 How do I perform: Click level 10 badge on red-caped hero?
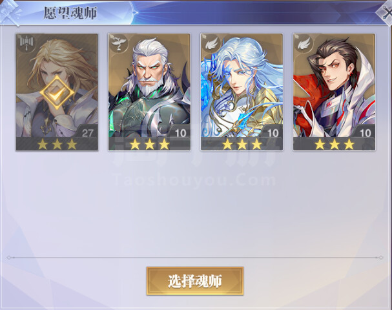click(365, 133)
